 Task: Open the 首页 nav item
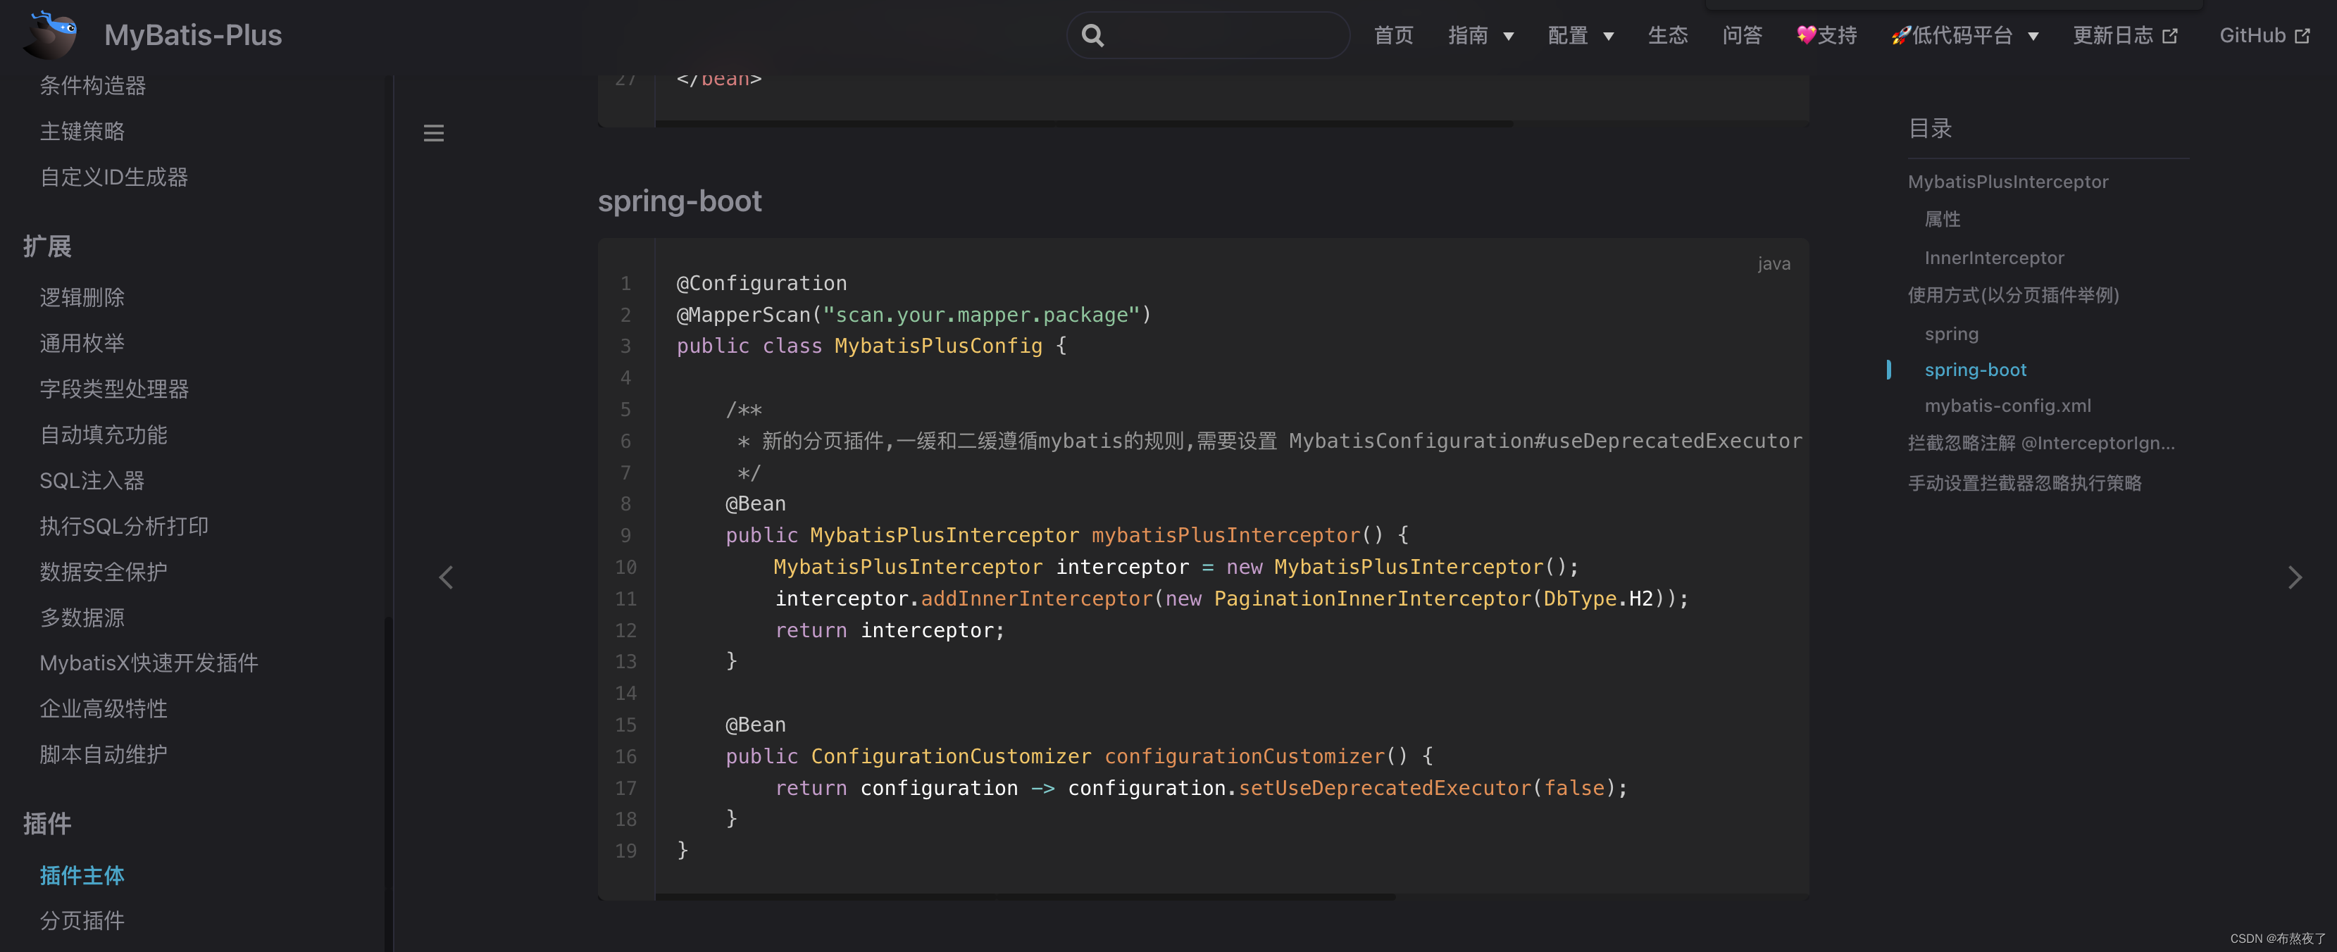pyautogui.click(x=1393, y=35)
